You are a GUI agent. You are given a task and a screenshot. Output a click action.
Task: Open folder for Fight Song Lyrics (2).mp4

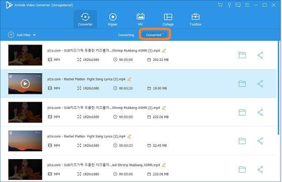click(x=242, y=141)
